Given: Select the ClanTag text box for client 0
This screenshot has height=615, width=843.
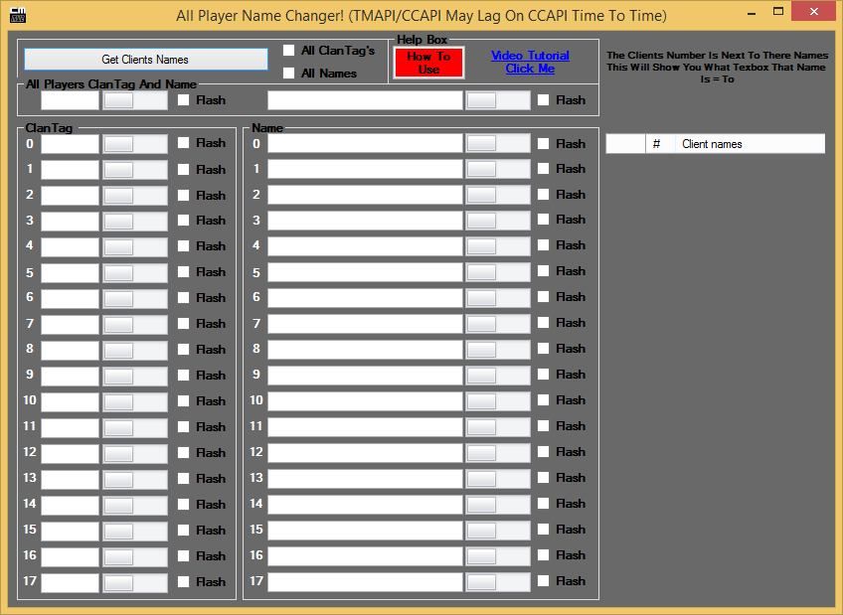Looking at the screenshot, I should pyautogui.click(x=70, y=144).
